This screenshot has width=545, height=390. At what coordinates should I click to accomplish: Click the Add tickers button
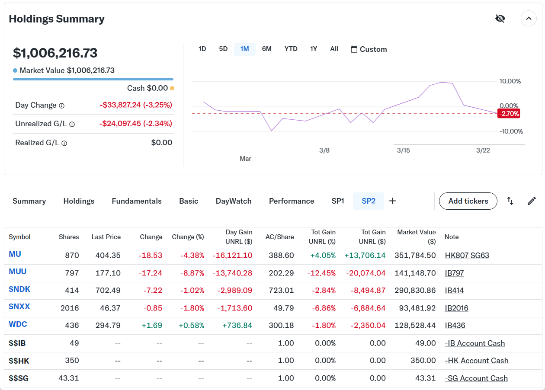pyautogui.click(x=468, y=201)
